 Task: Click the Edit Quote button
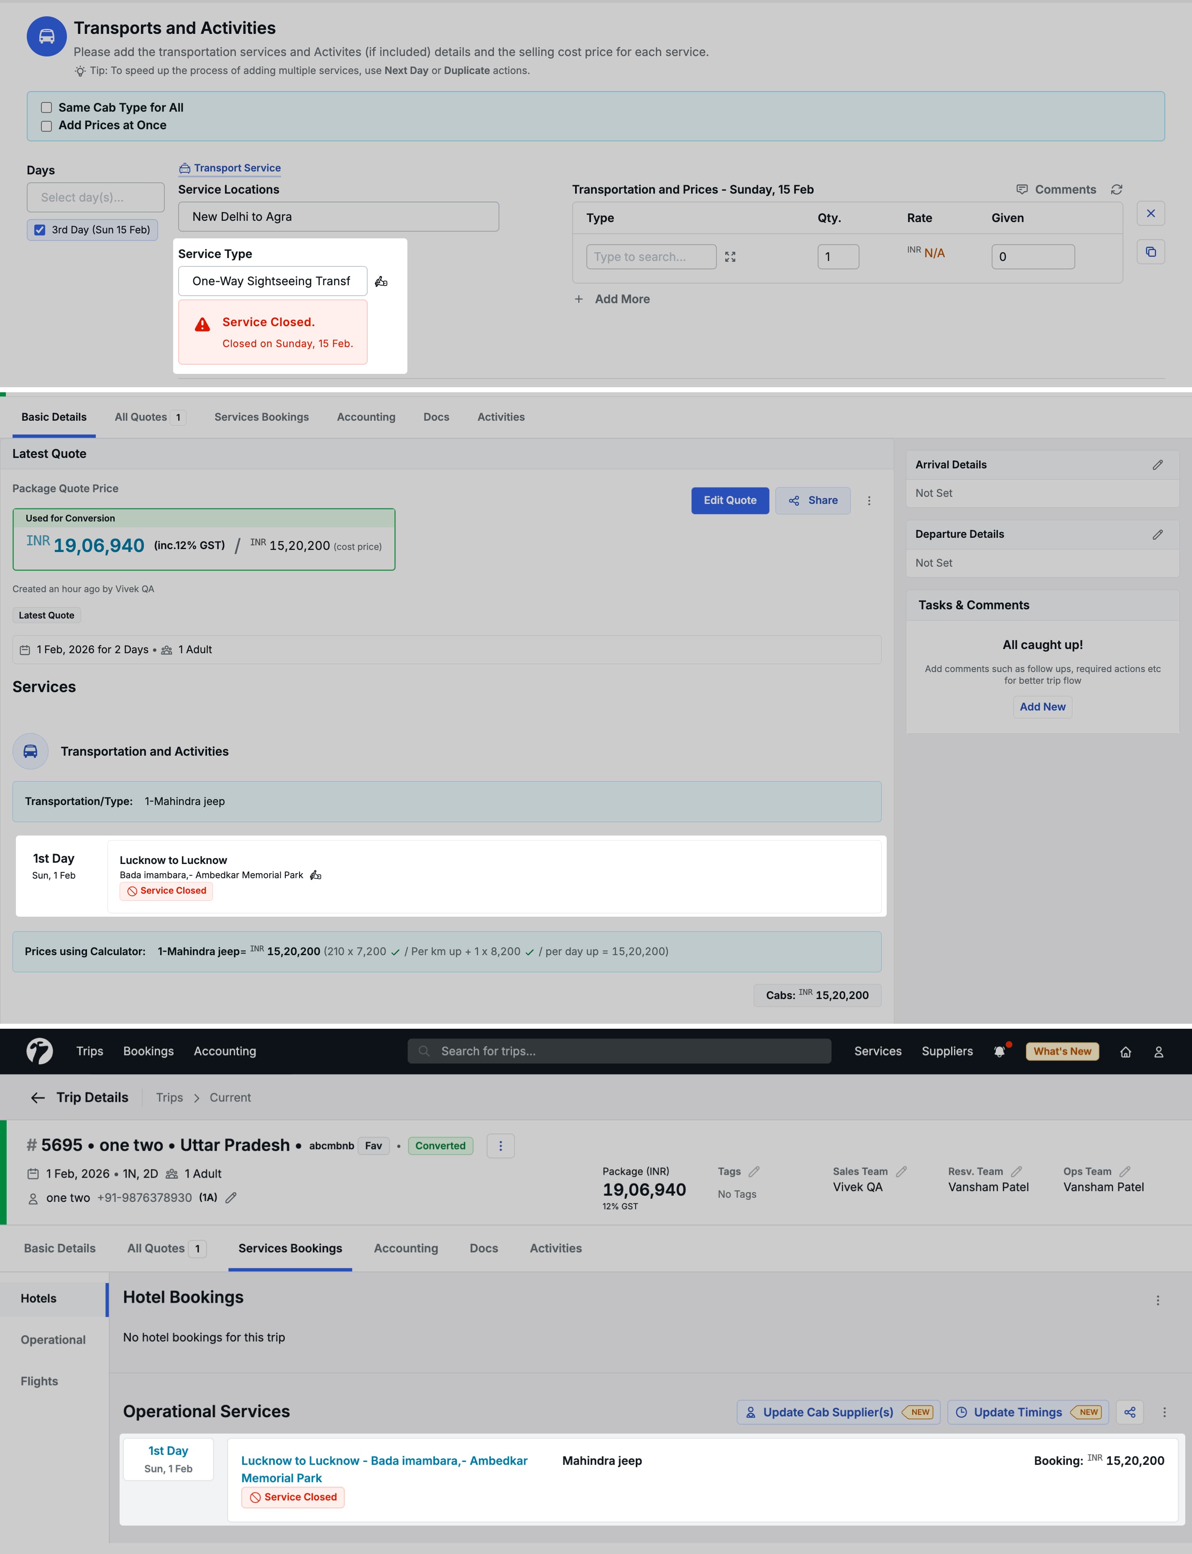tap(729, 501)
